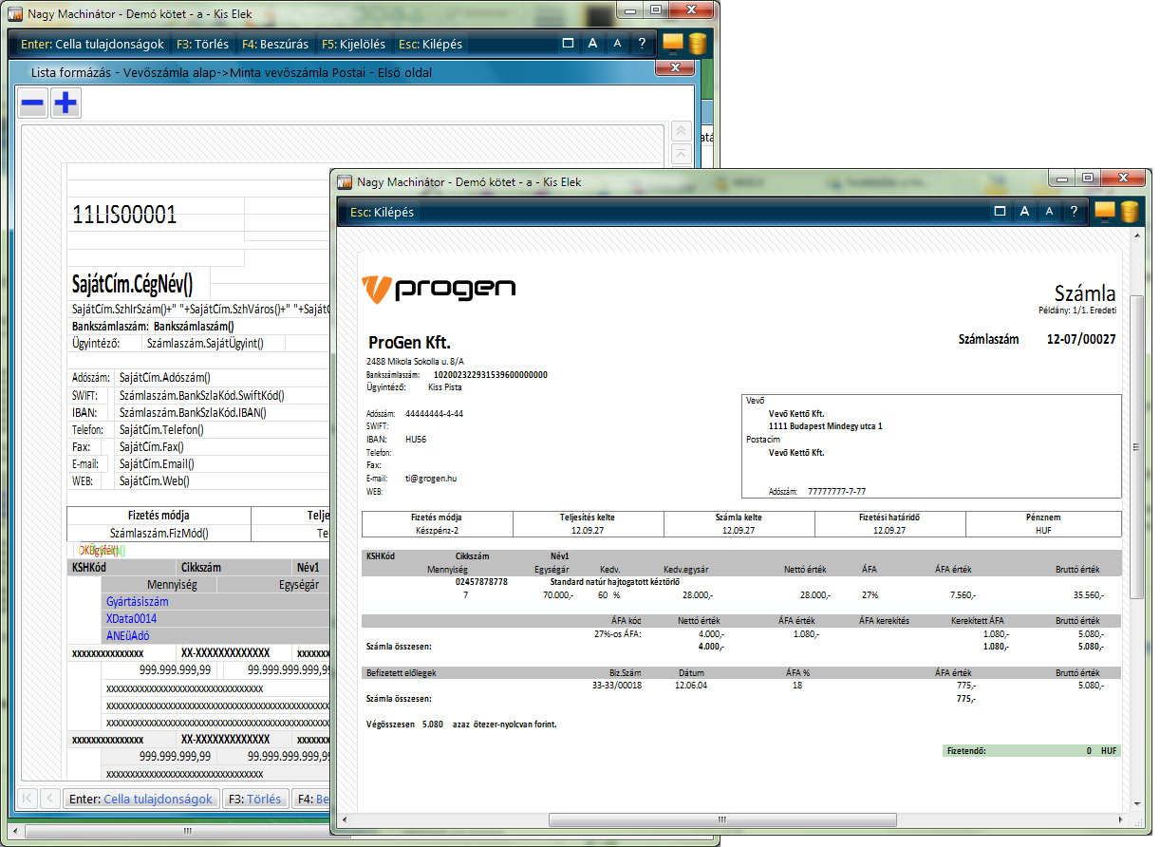Click the large A font icon in back window
Screen dimensions: 1160x847
(x=592, y=44)
